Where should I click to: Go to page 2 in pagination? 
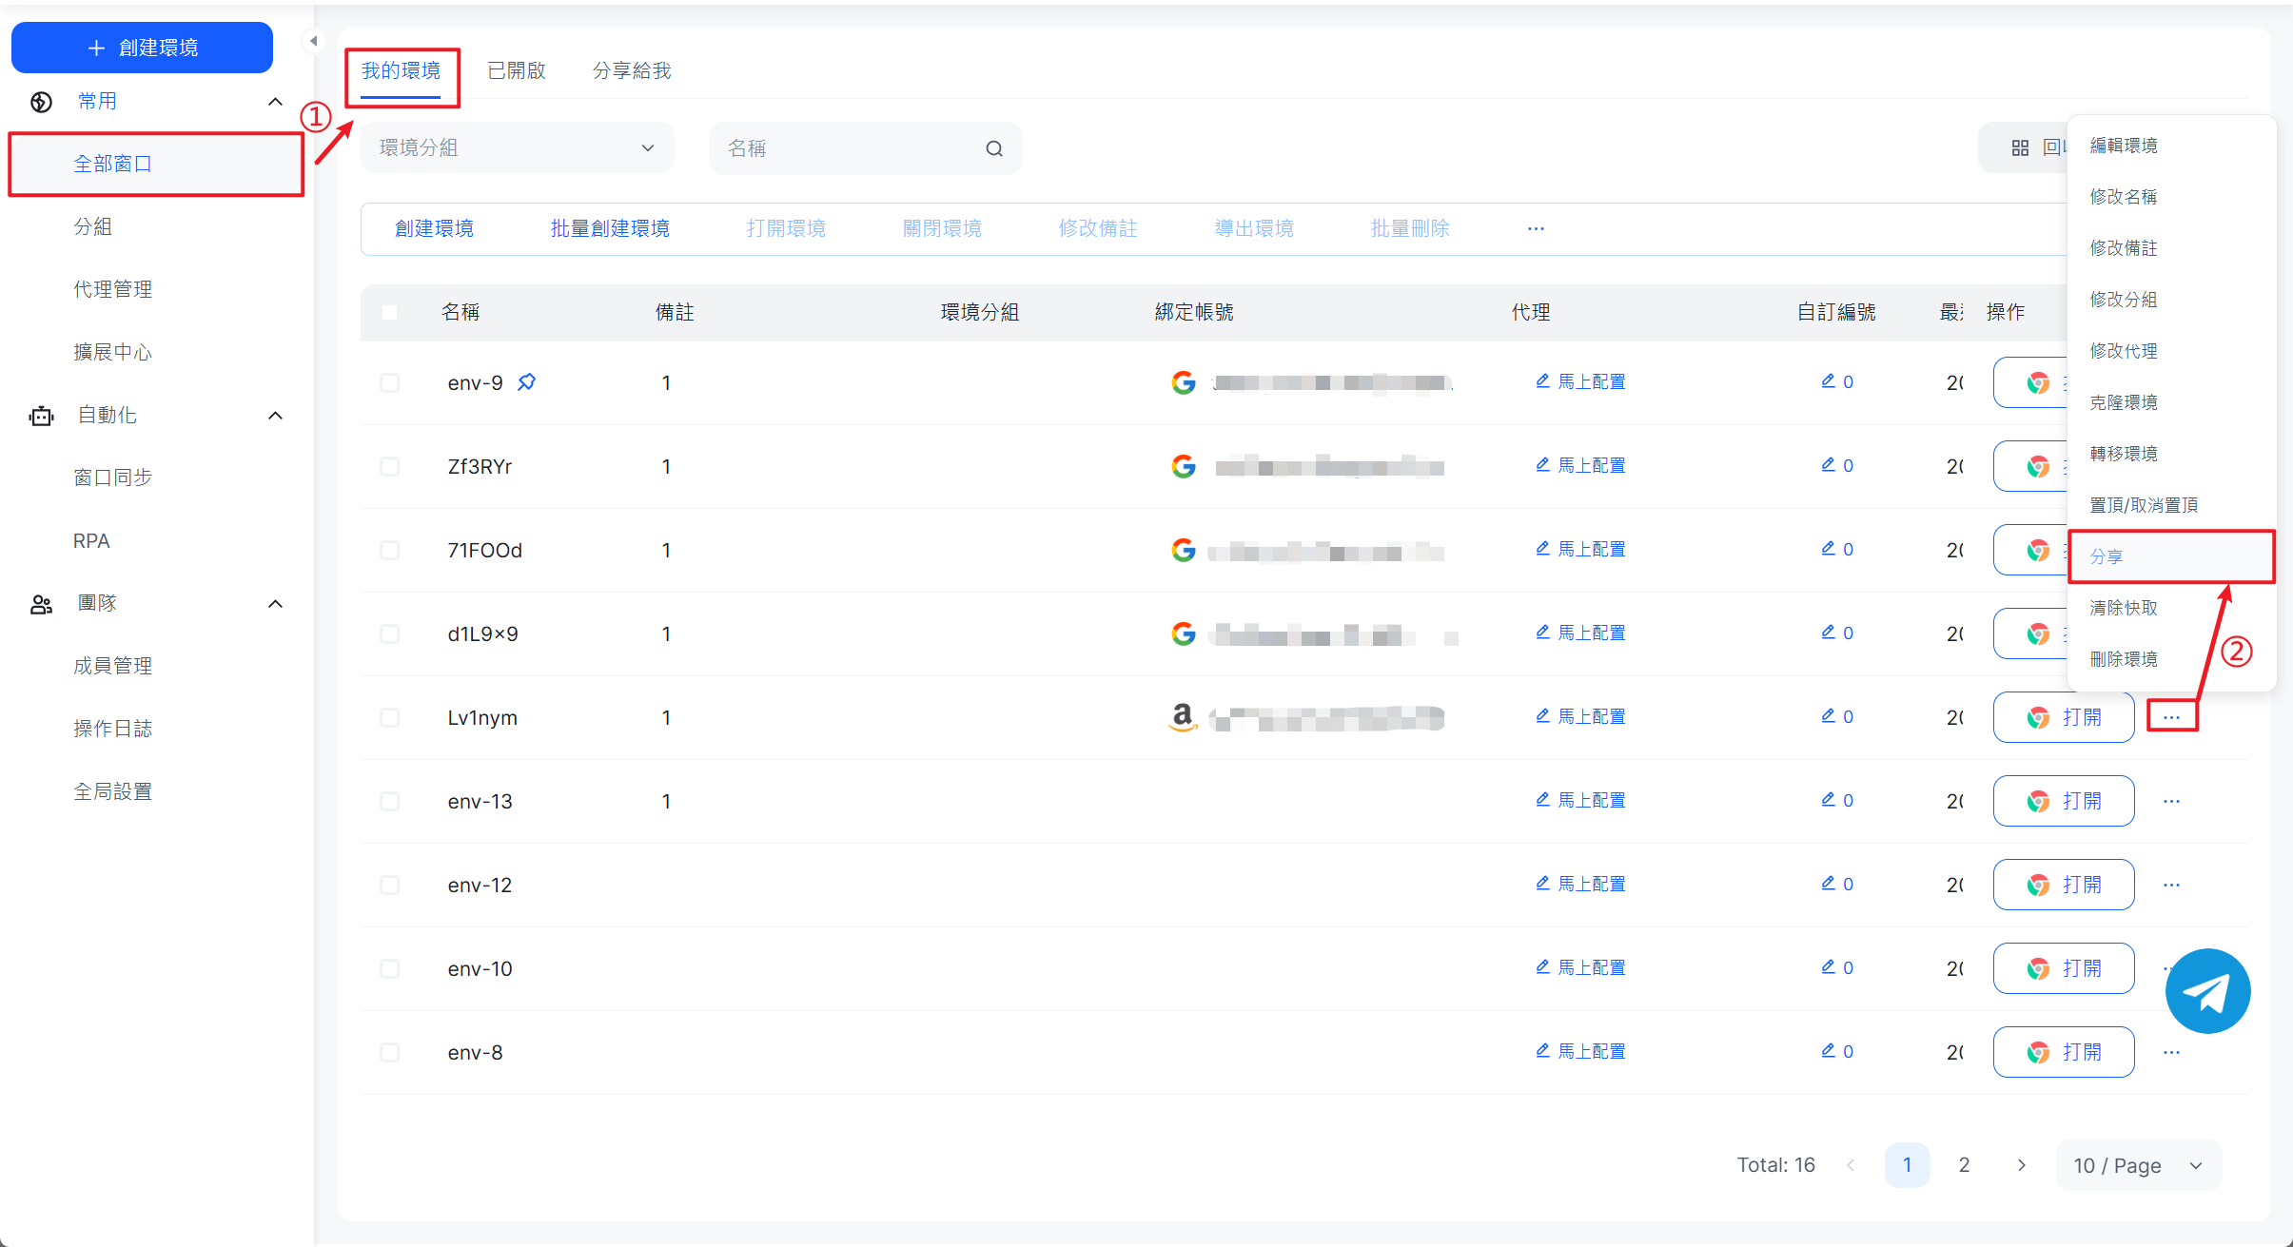pos(1964,1165)
